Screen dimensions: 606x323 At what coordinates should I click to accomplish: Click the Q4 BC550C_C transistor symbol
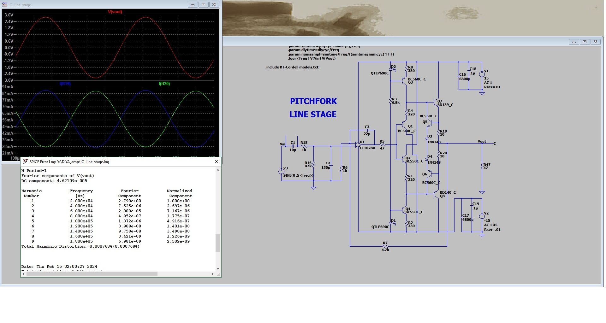tap(404, 210)
